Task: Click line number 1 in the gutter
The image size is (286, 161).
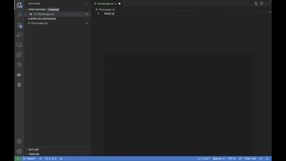Action: click(98, 14)
